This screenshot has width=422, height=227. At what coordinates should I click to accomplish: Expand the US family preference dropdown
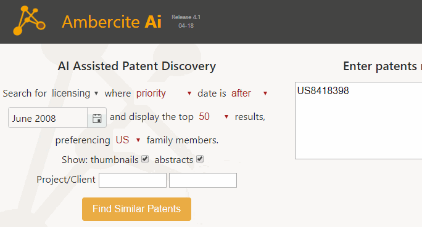click(x=128, y=140)
